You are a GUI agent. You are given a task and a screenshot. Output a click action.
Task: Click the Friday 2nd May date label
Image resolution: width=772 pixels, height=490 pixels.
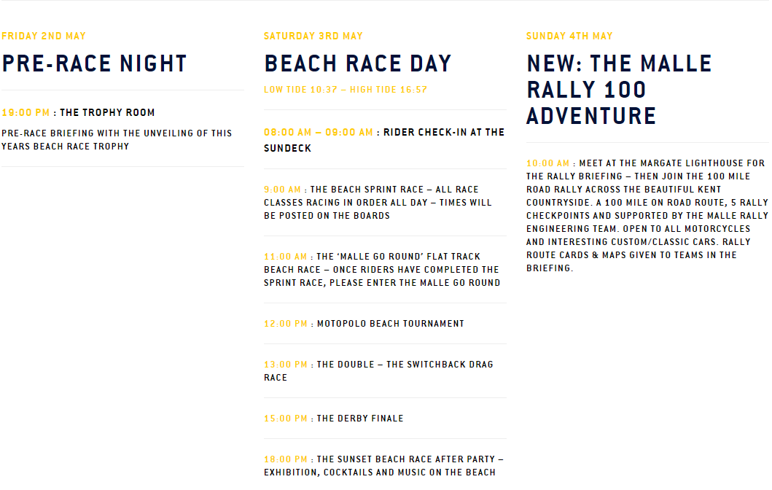tap(44, 36)
